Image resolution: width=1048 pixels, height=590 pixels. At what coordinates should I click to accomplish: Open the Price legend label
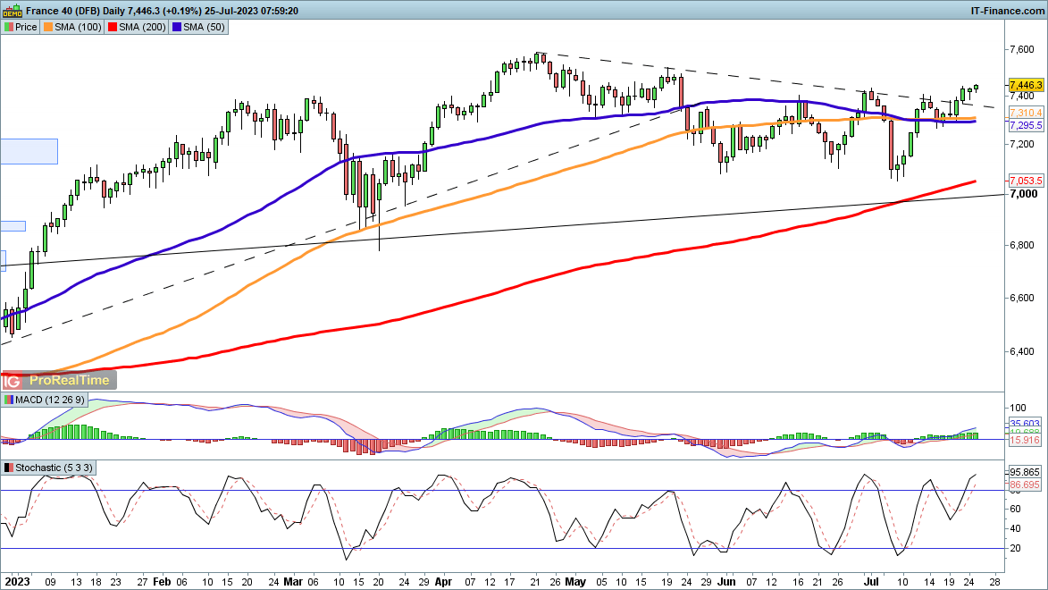pos(26,27)
